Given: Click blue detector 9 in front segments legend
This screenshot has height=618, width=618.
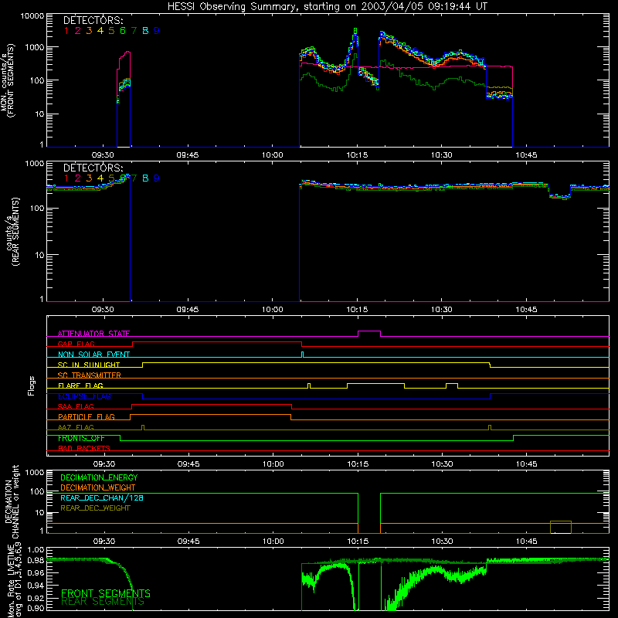Looking at the screenshot, I should tap(157, 31).
